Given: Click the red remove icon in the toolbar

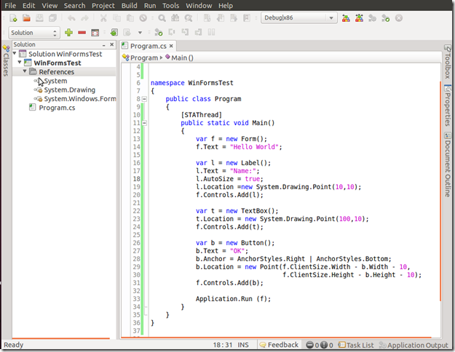Looking at the screenshot, I should 82,33.
